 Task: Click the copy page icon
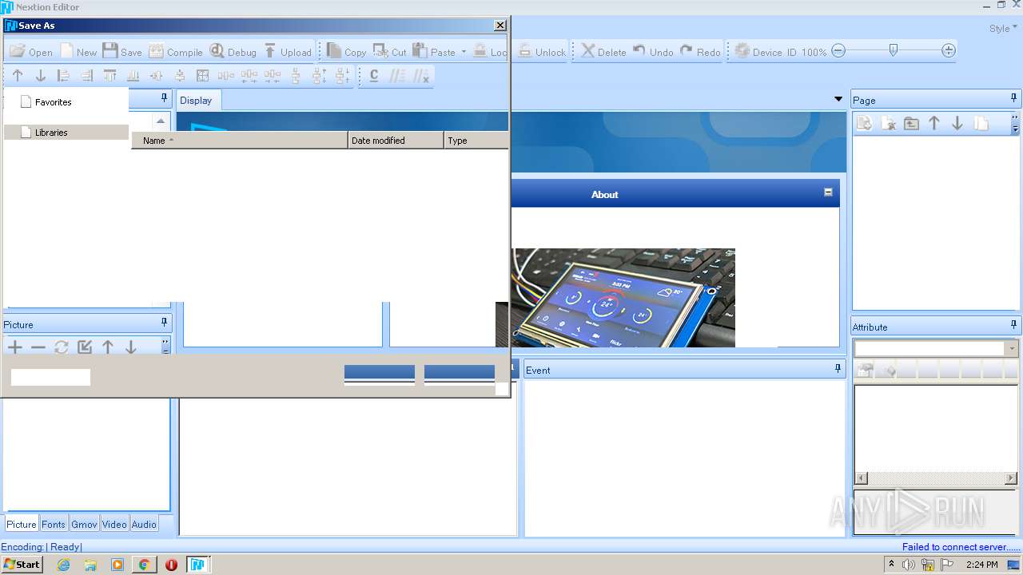click(981, 124)
